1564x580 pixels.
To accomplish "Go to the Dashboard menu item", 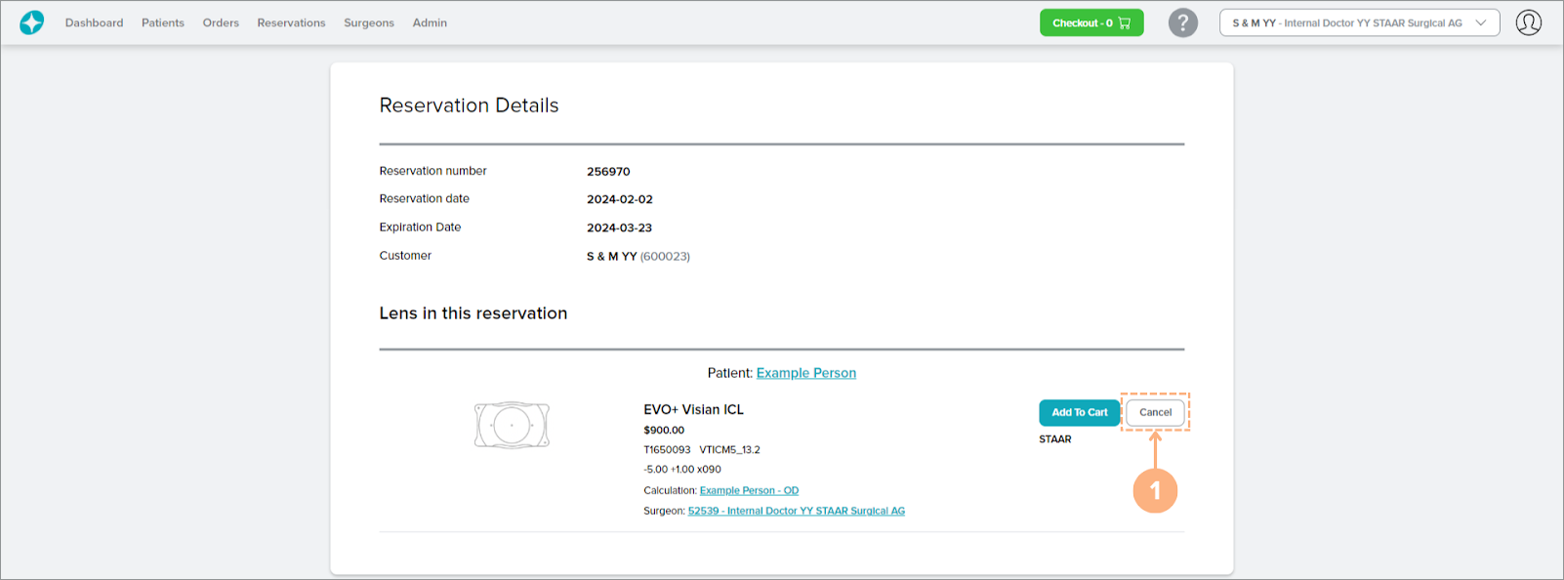I will [94, 22].
